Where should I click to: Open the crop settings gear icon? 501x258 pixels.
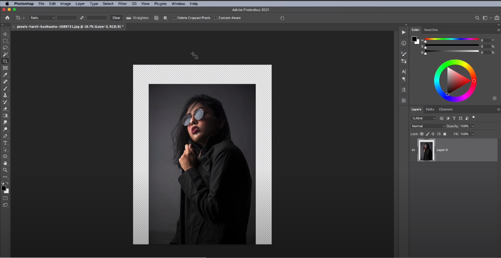click(165, 18)
